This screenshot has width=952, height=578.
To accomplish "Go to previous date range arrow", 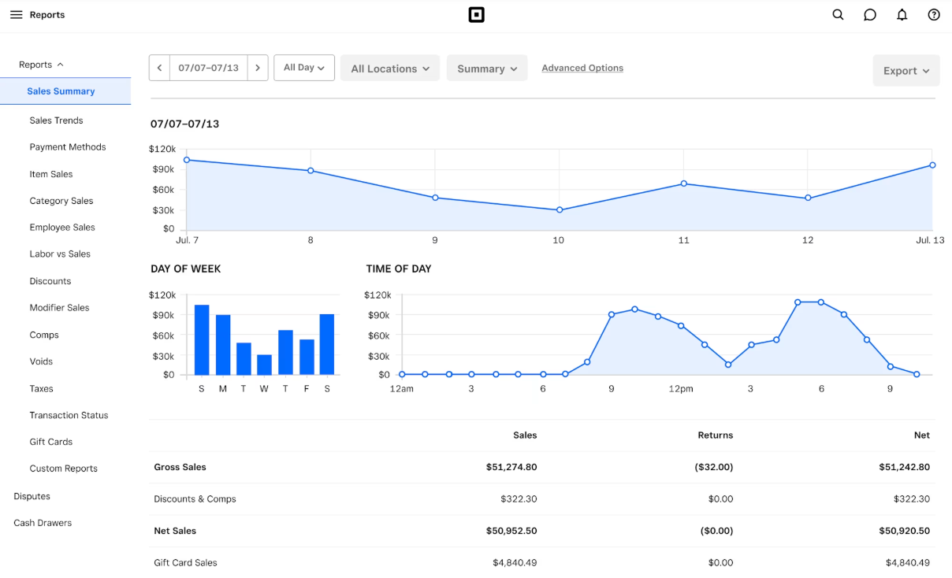I will pos(159,68).
